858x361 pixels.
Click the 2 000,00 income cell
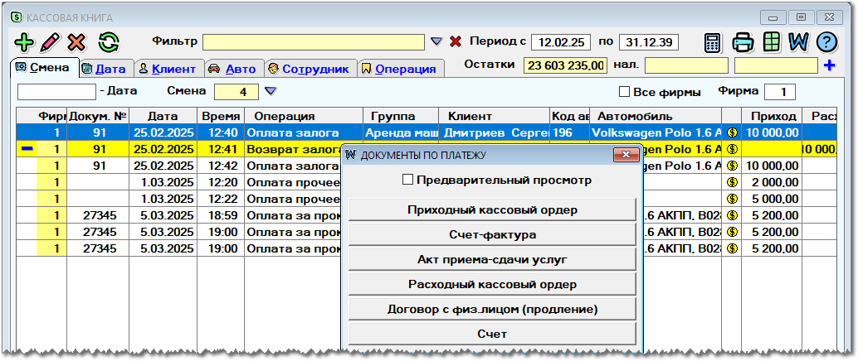pos(772,182)
